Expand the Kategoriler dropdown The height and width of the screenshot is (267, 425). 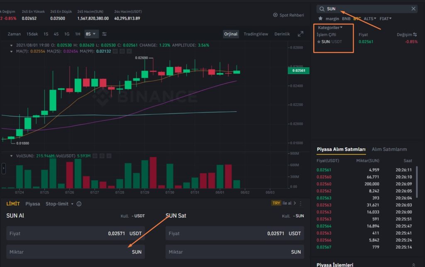[330, 28]
